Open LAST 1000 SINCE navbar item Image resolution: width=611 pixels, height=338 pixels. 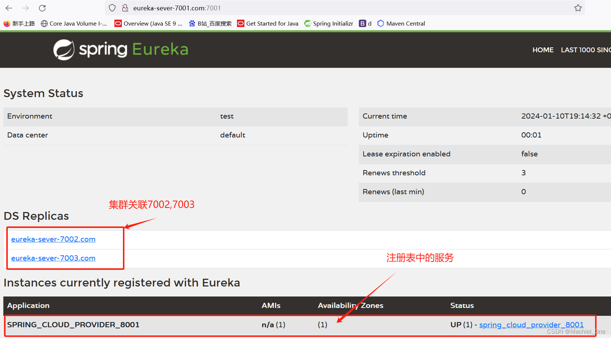(586, 50)
